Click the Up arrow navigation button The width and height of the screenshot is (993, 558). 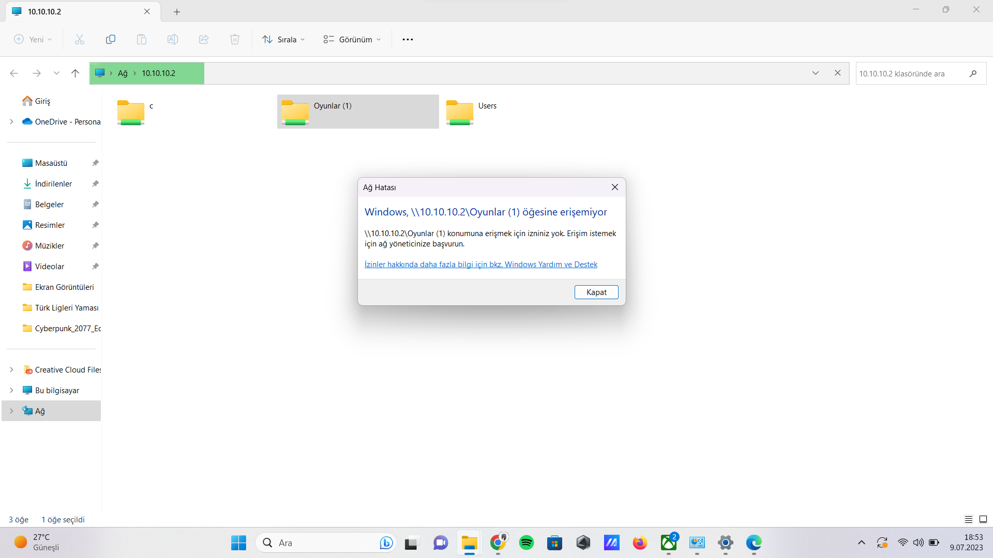pos(75,73)
